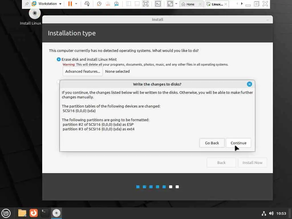Minimize the Install window
The image size is (292, 219).
tap(267, 20)
